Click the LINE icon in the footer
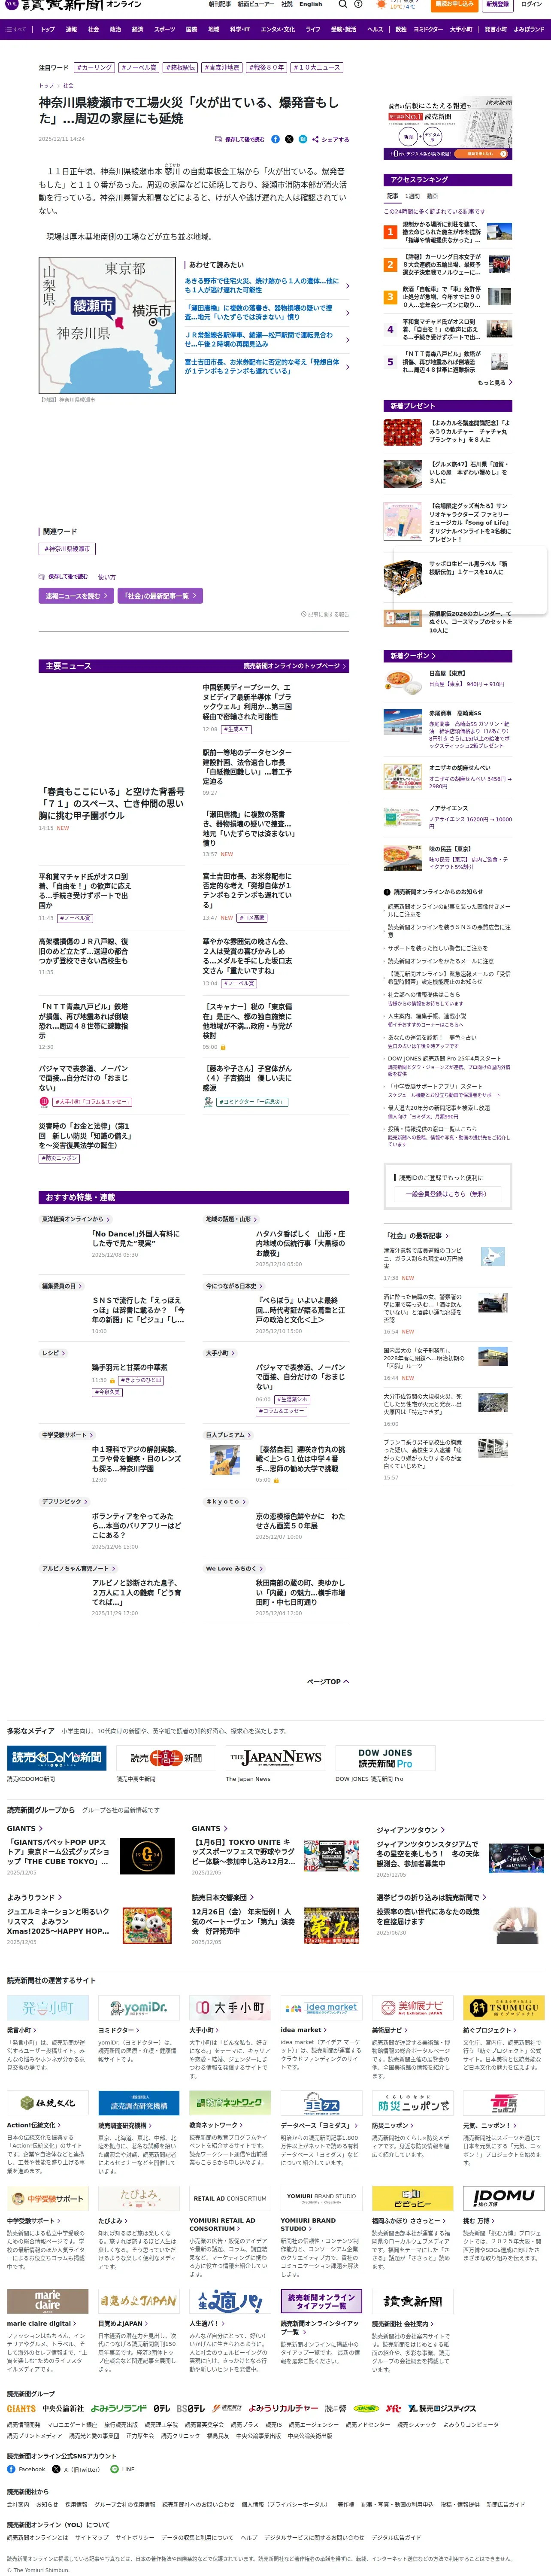The height and width of the screenshot is (2576, 551). tap(114, 2469)
